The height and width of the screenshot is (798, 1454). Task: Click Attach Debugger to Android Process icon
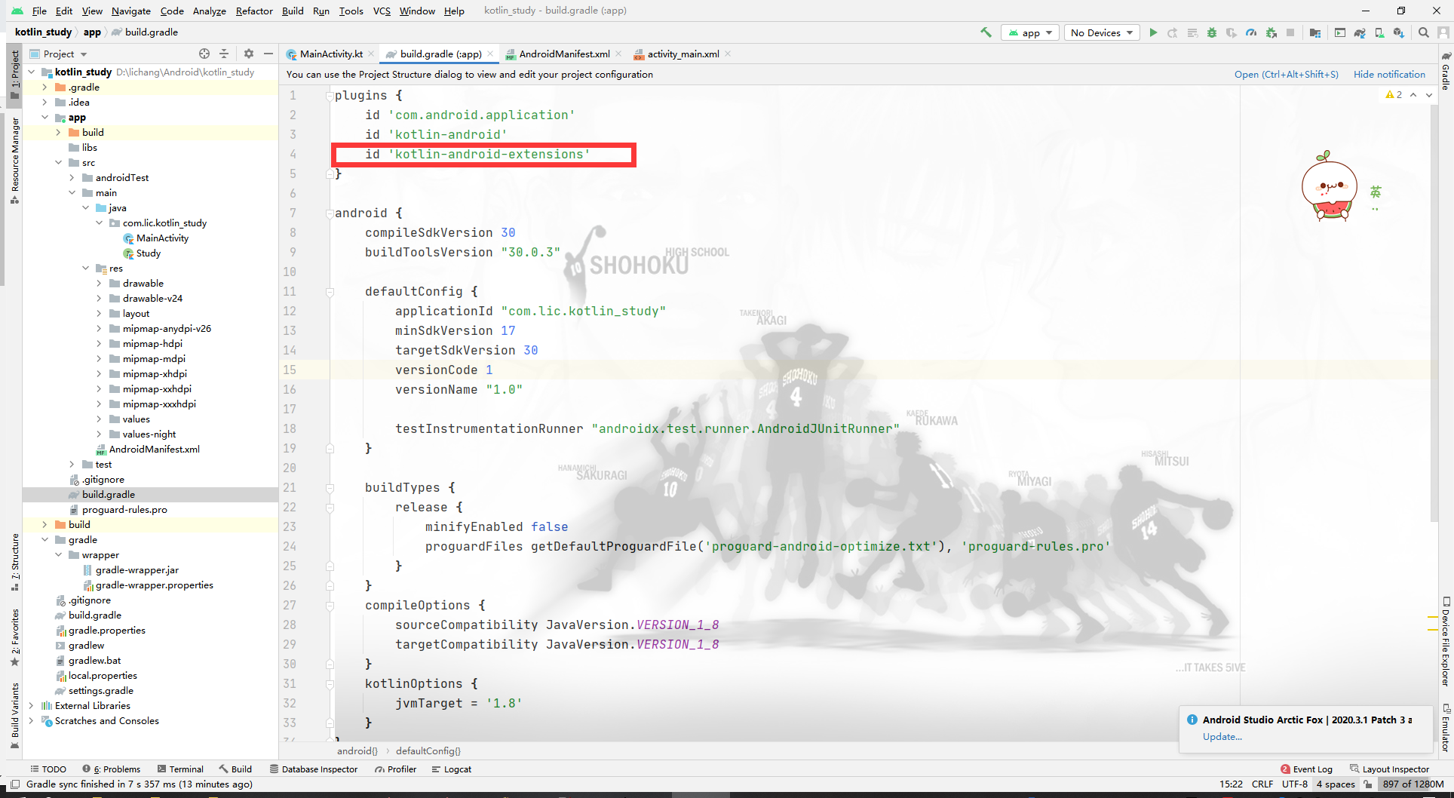1271,32
